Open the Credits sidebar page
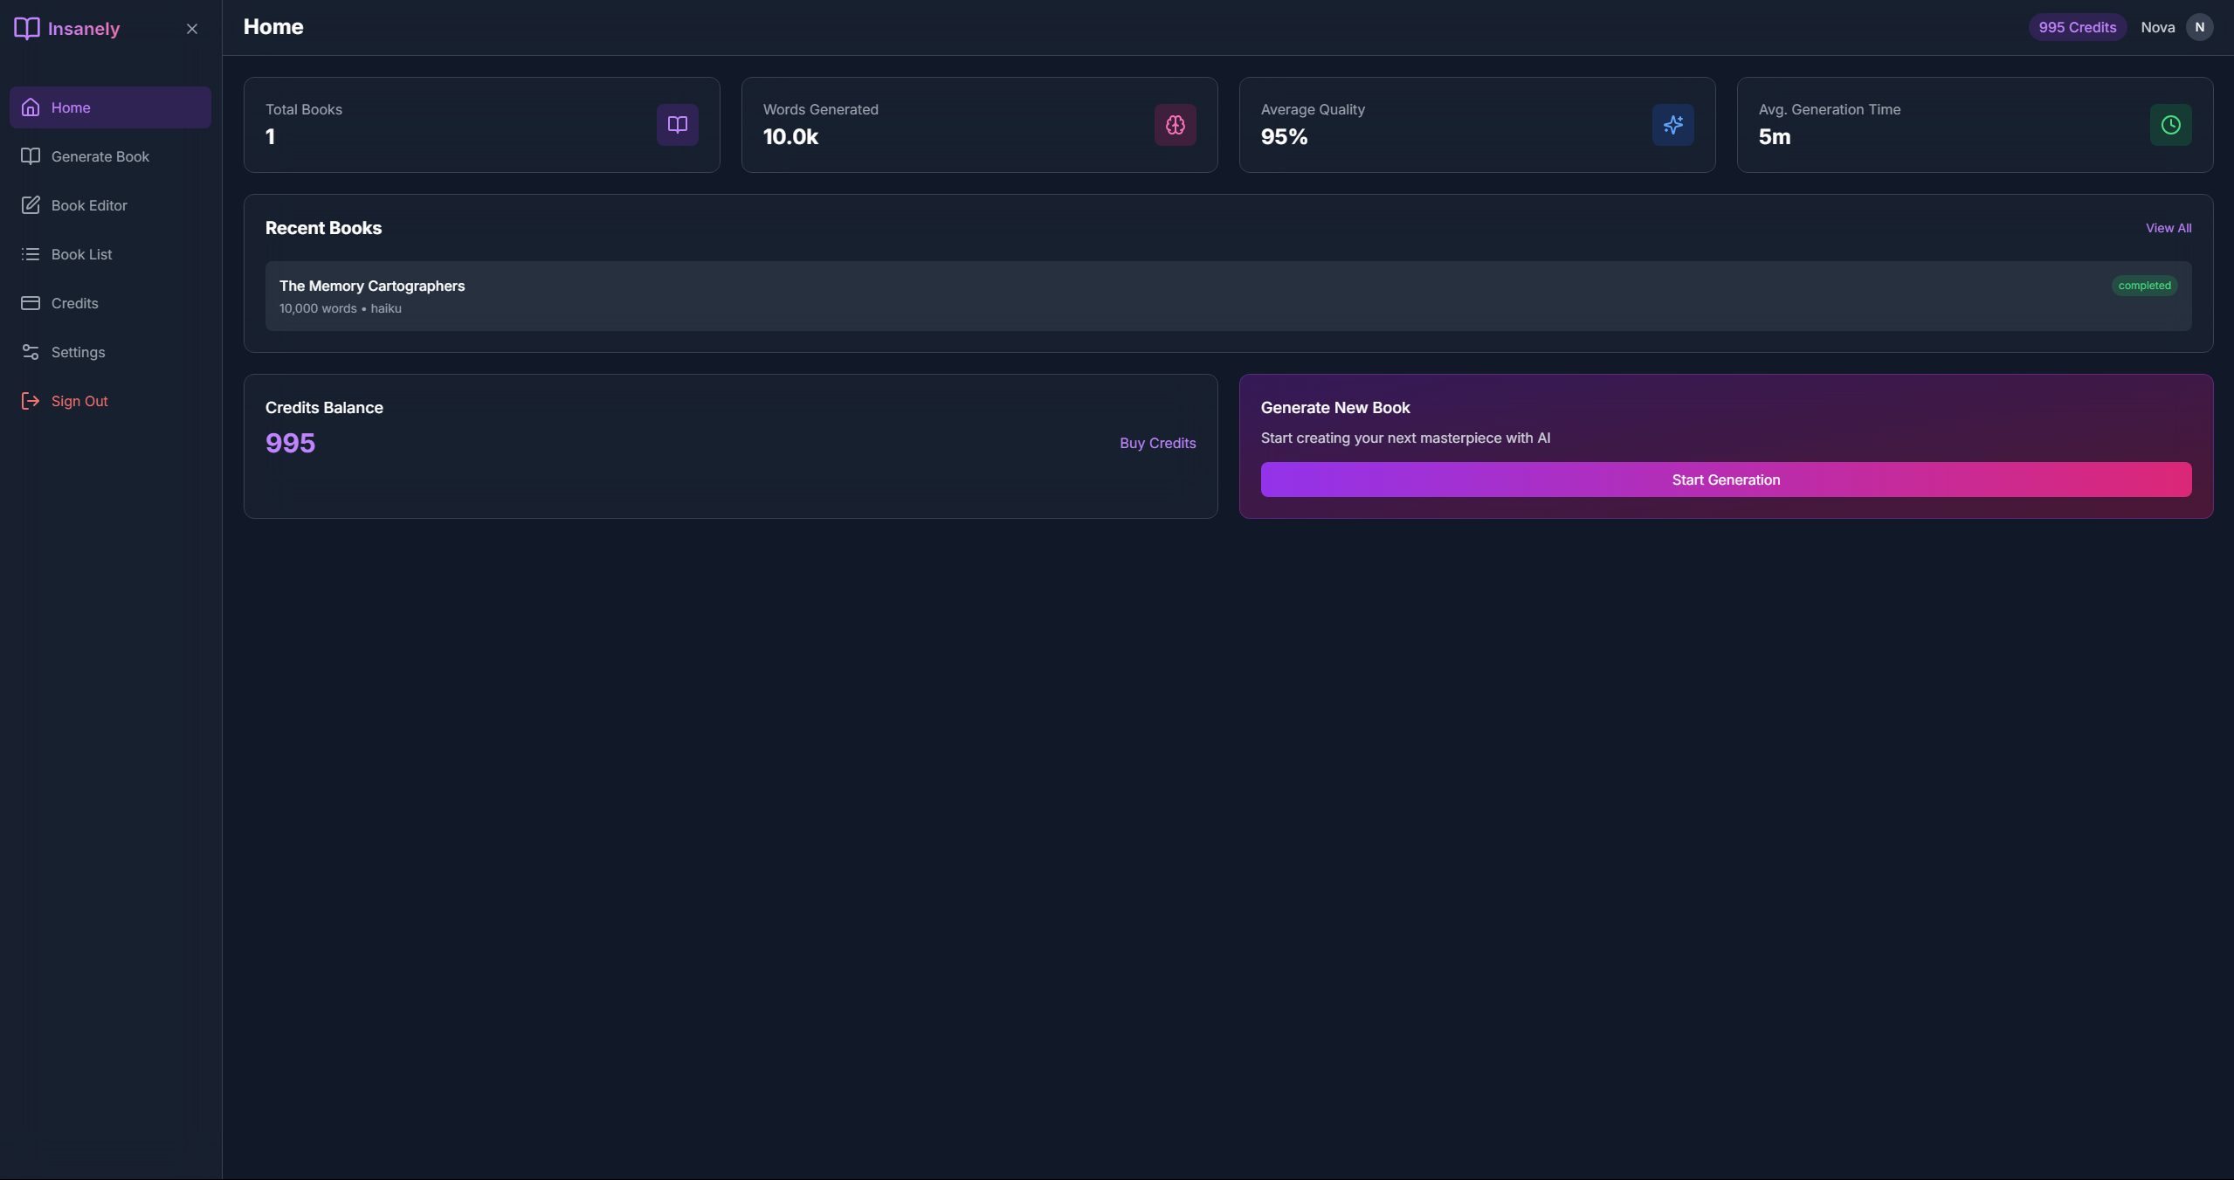 (x=74, y=303)
